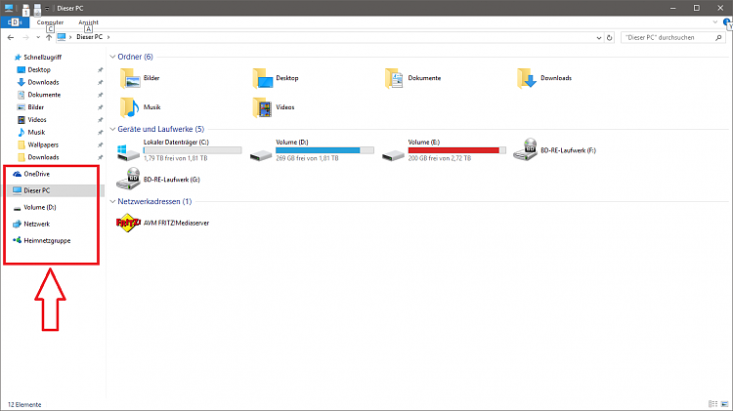
Task: Click quick access toolbar customize dropdown
Action: [x=47, y=9]
